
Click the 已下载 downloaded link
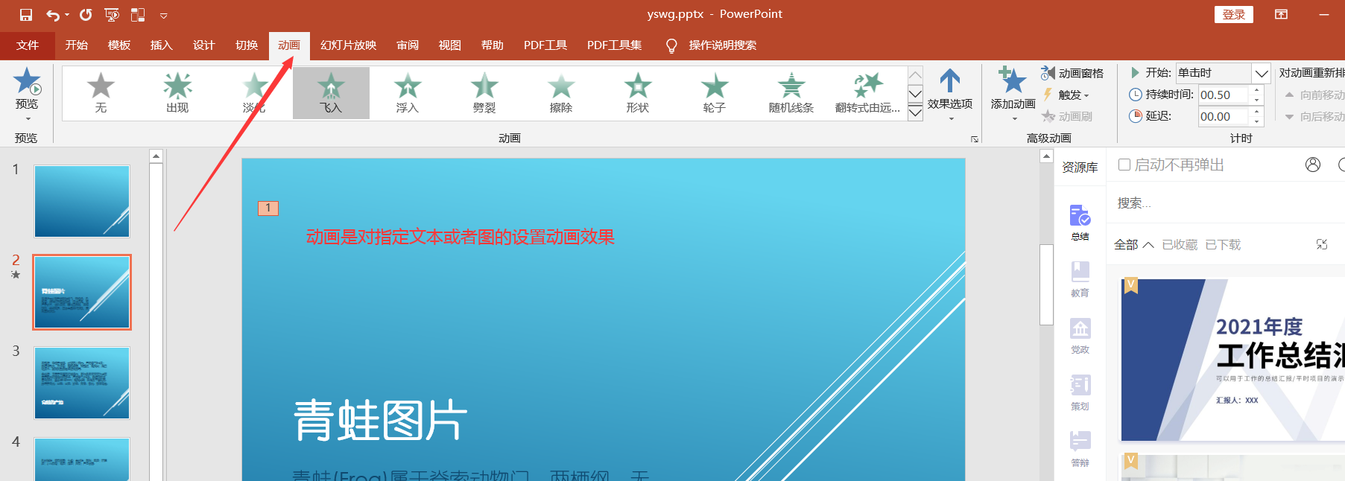pyautogui.click(x=1223, y=245)
